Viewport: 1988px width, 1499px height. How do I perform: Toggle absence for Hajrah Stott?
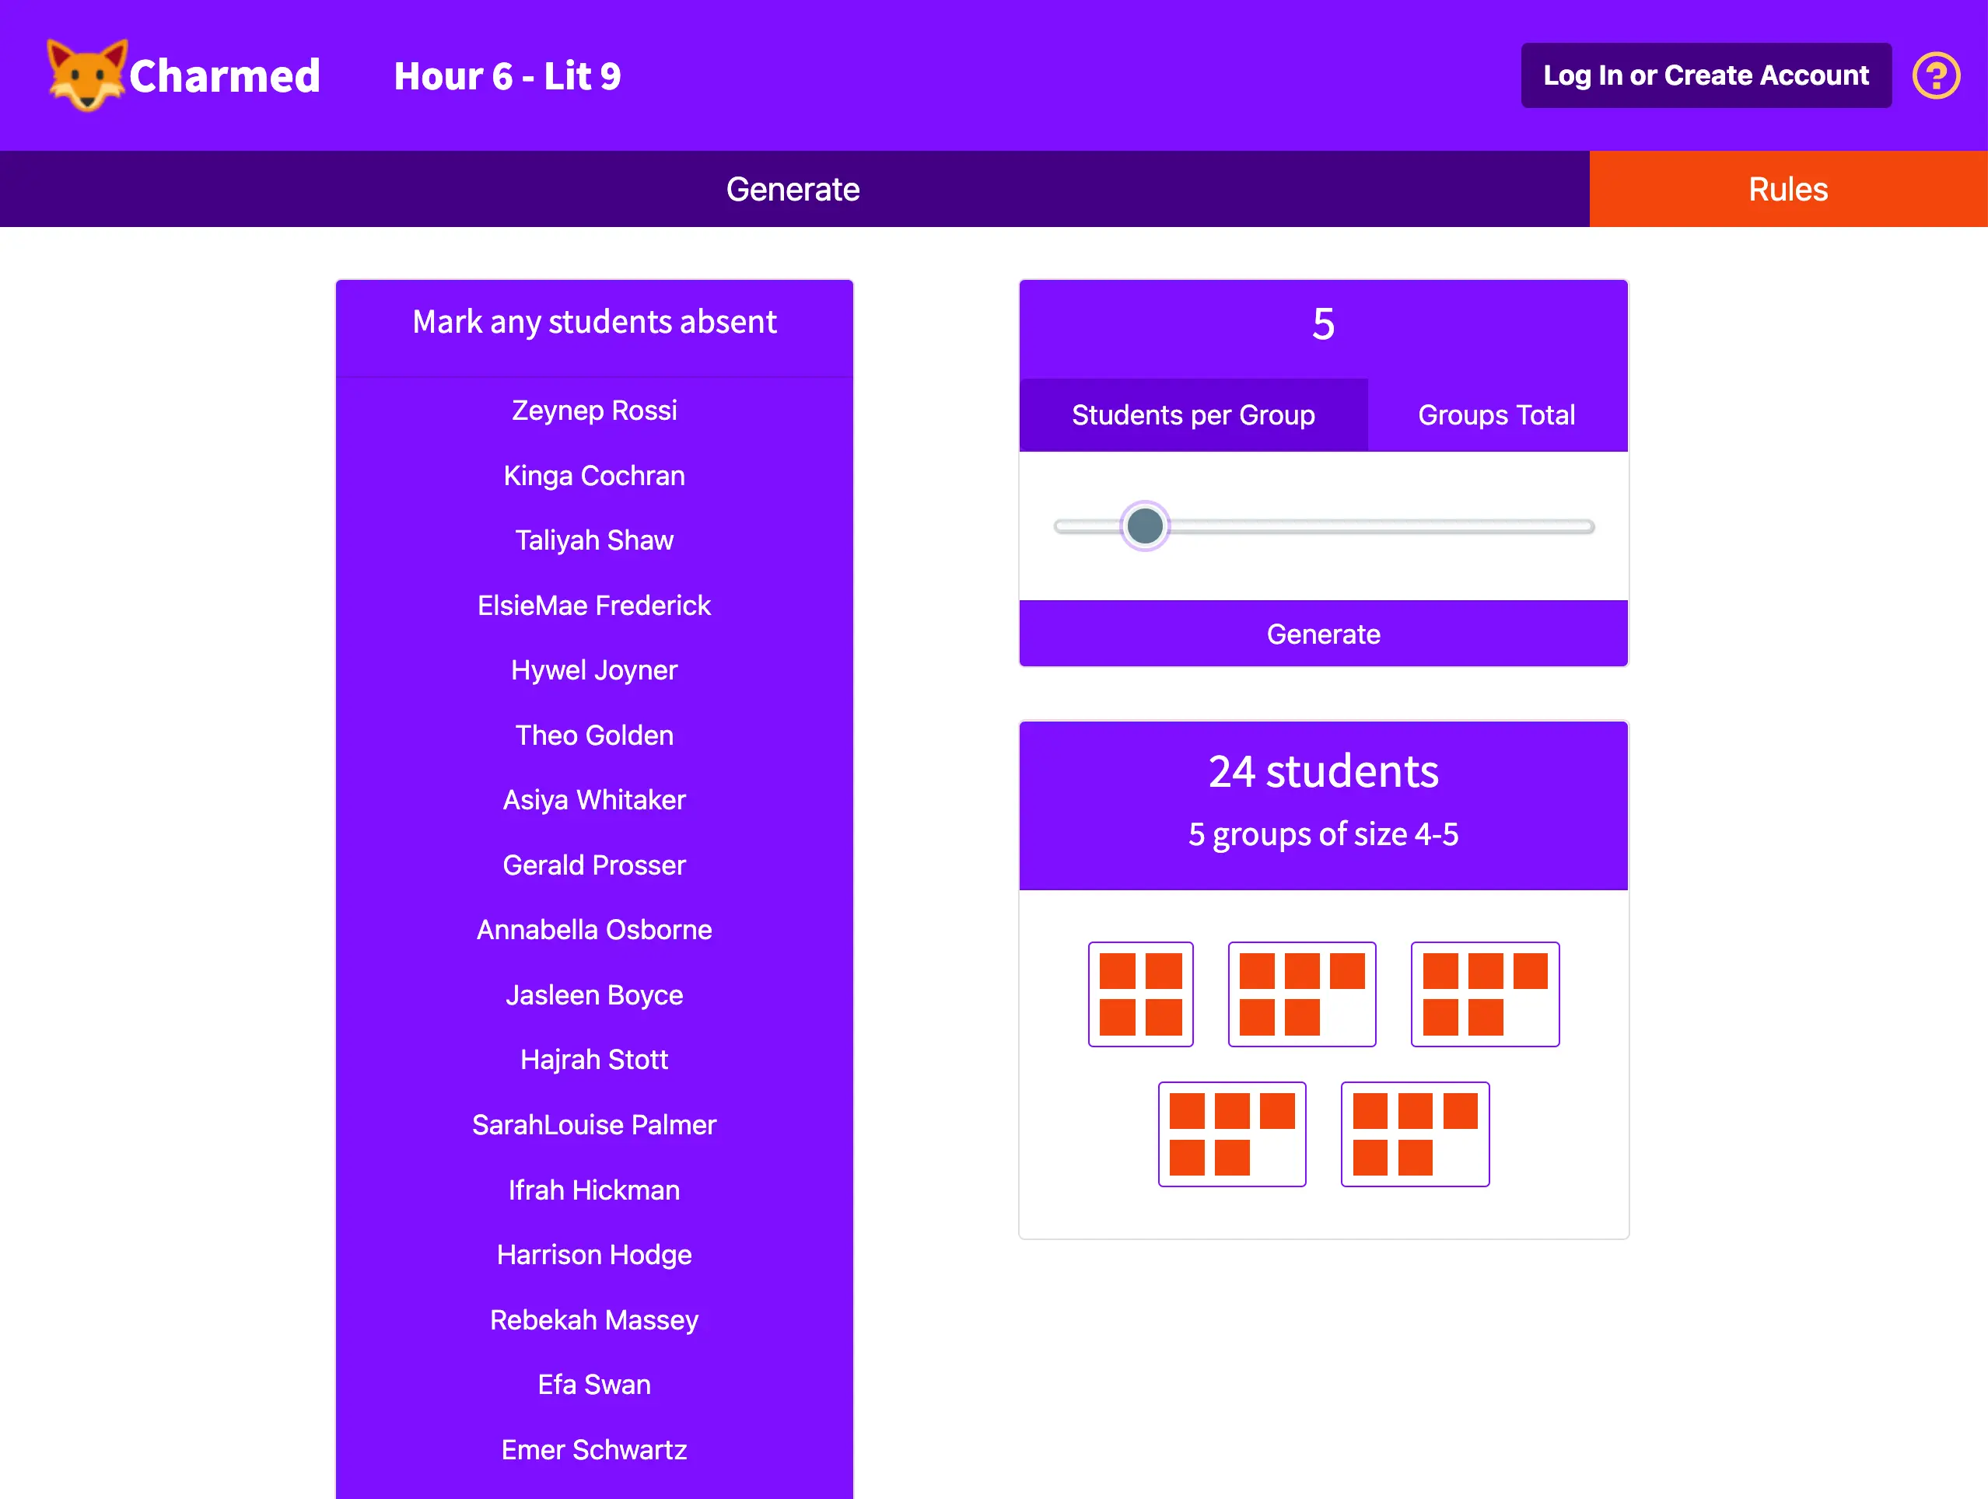pyautogui.click(x=594, y=1059)
